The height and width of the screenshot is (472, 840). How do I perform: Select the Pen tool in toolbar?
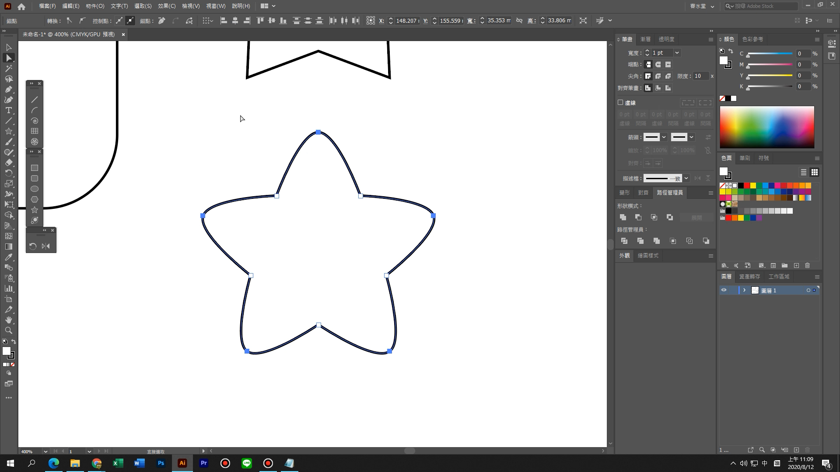8,89
